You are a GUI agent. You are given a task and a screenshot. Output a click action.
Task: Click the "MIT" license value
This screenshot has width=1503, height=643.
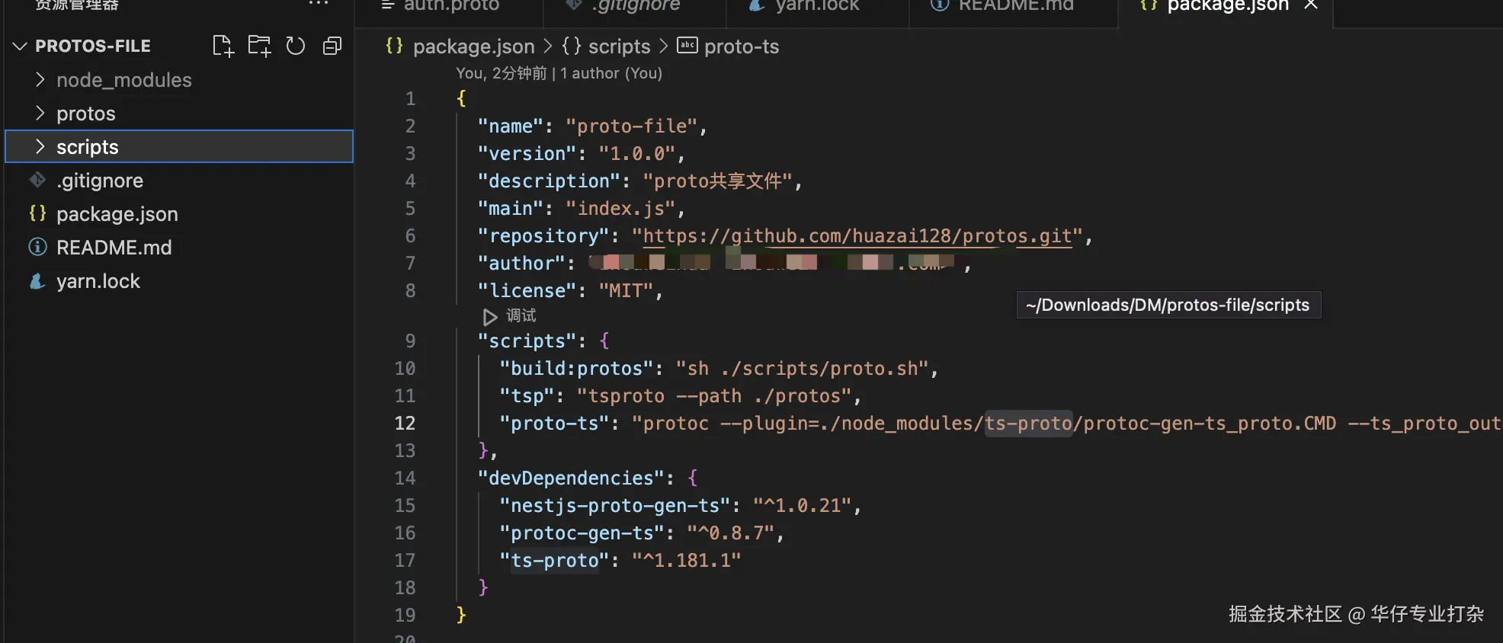tap(626, 291)
